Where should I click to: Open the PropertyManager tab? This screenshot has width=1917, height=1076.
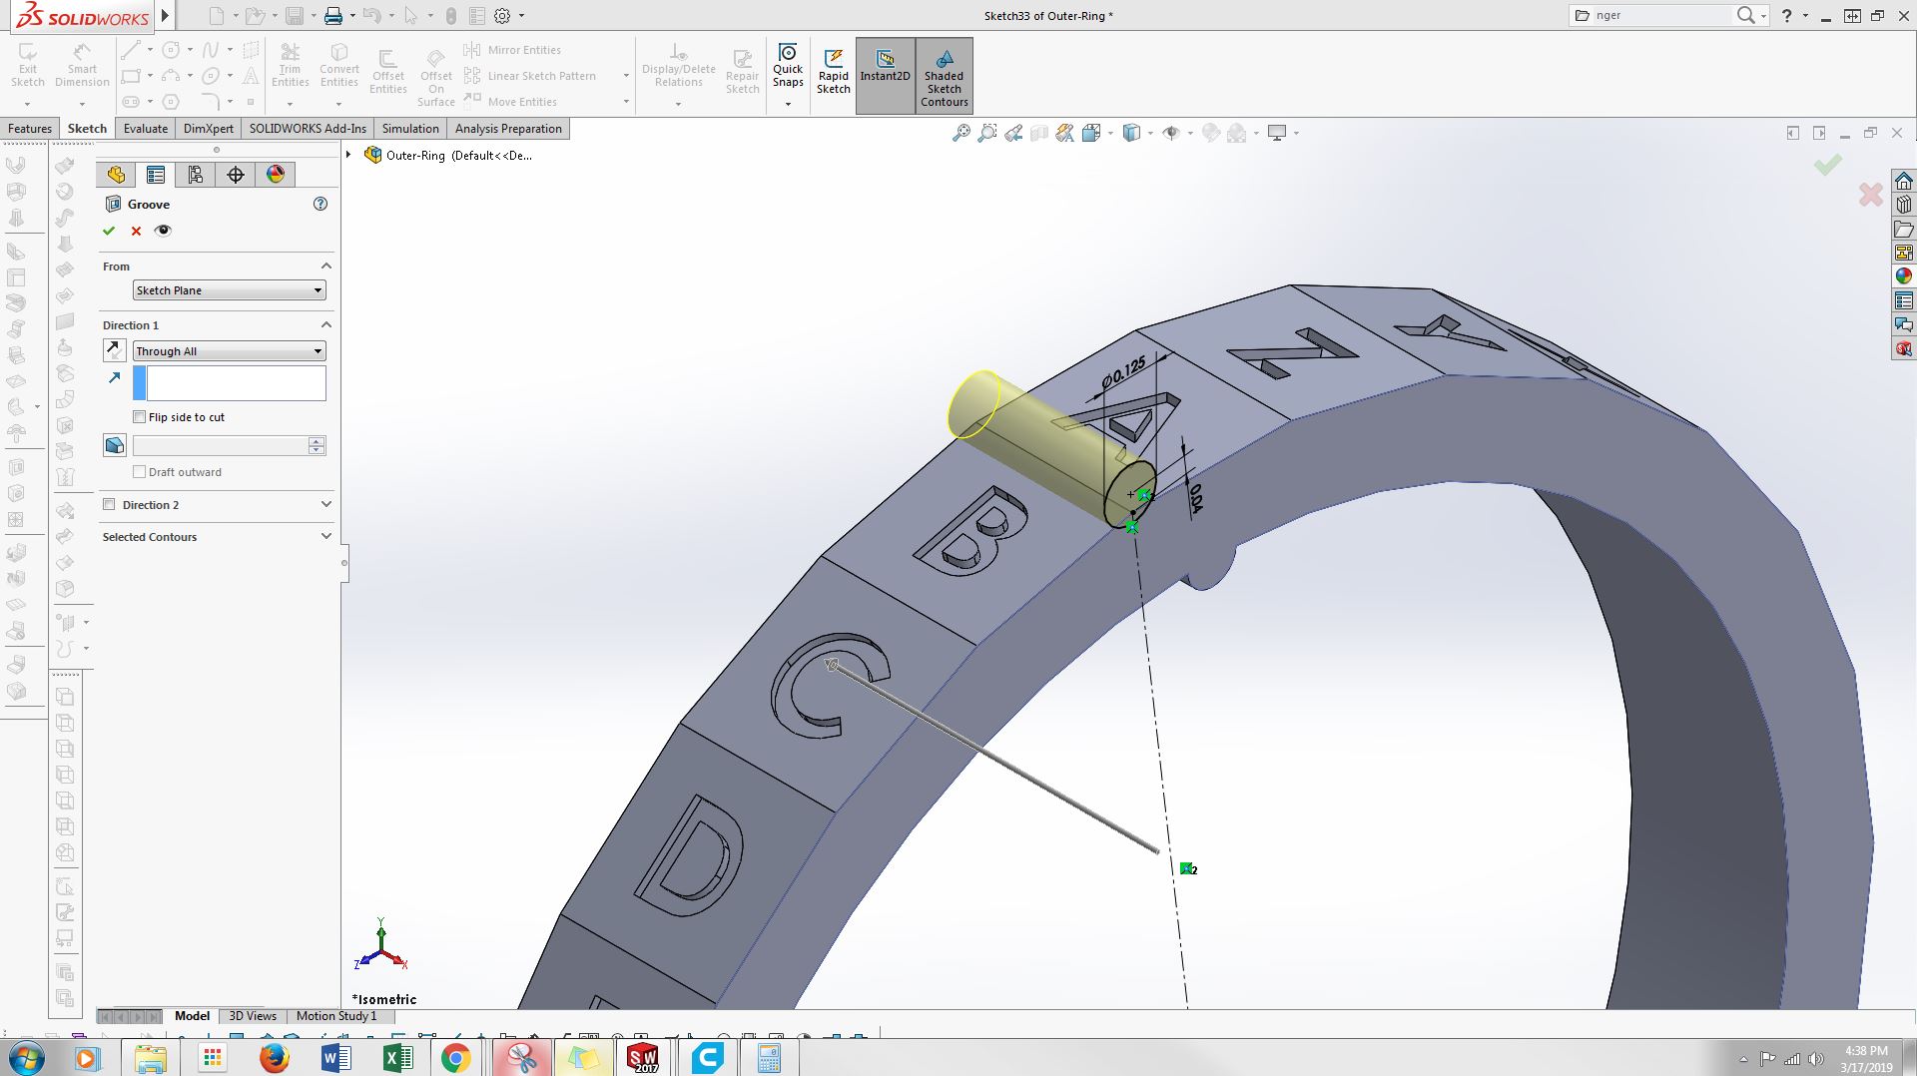pyautogui.click(x=156, y=175)
